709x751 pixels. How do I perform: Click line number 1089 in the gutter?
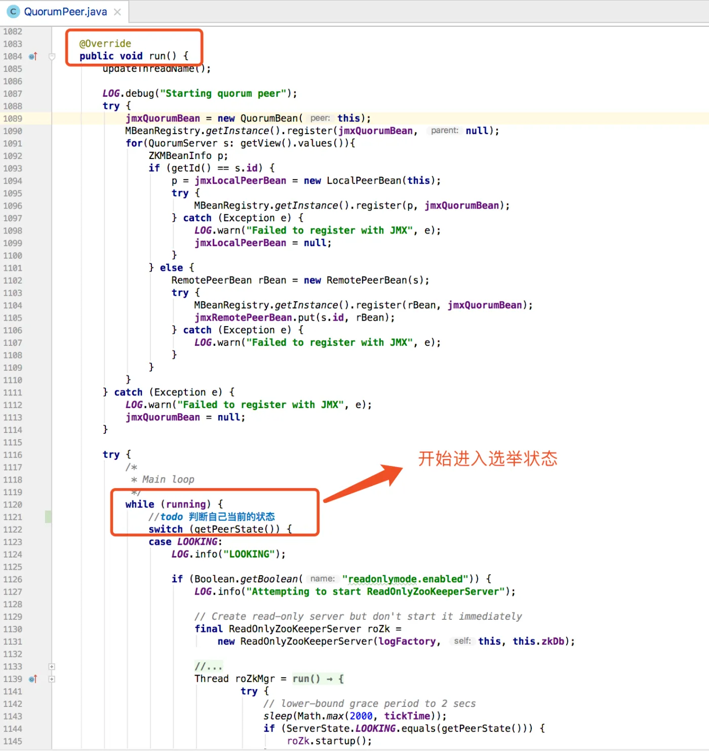[x=13, y=118]
